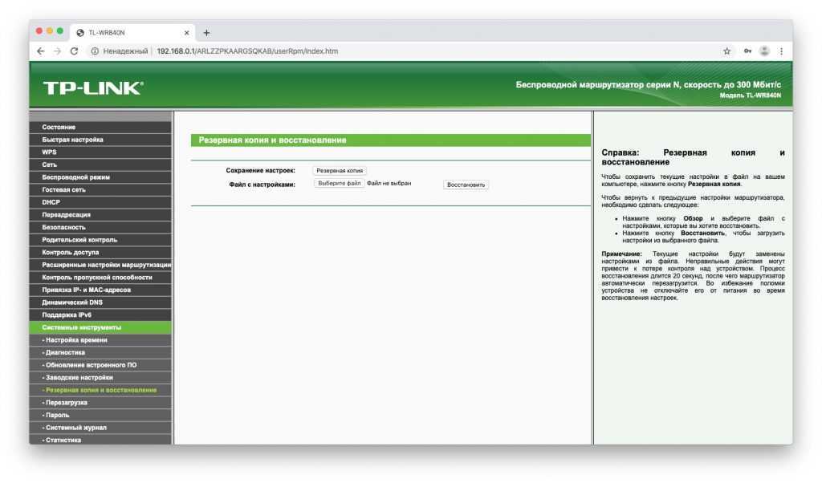Screen dimensions: 822x483
Task: Click the browser forward arrow
Action: point(57,51)
